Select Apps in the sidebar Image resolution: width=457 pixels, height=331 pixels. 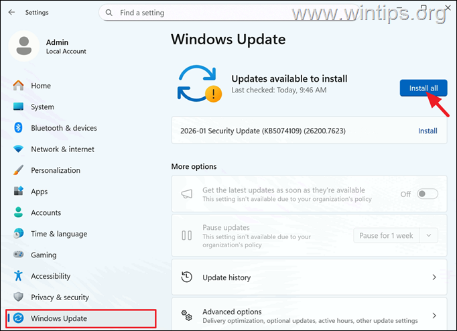pyautogui.click(x=80, y=192)
